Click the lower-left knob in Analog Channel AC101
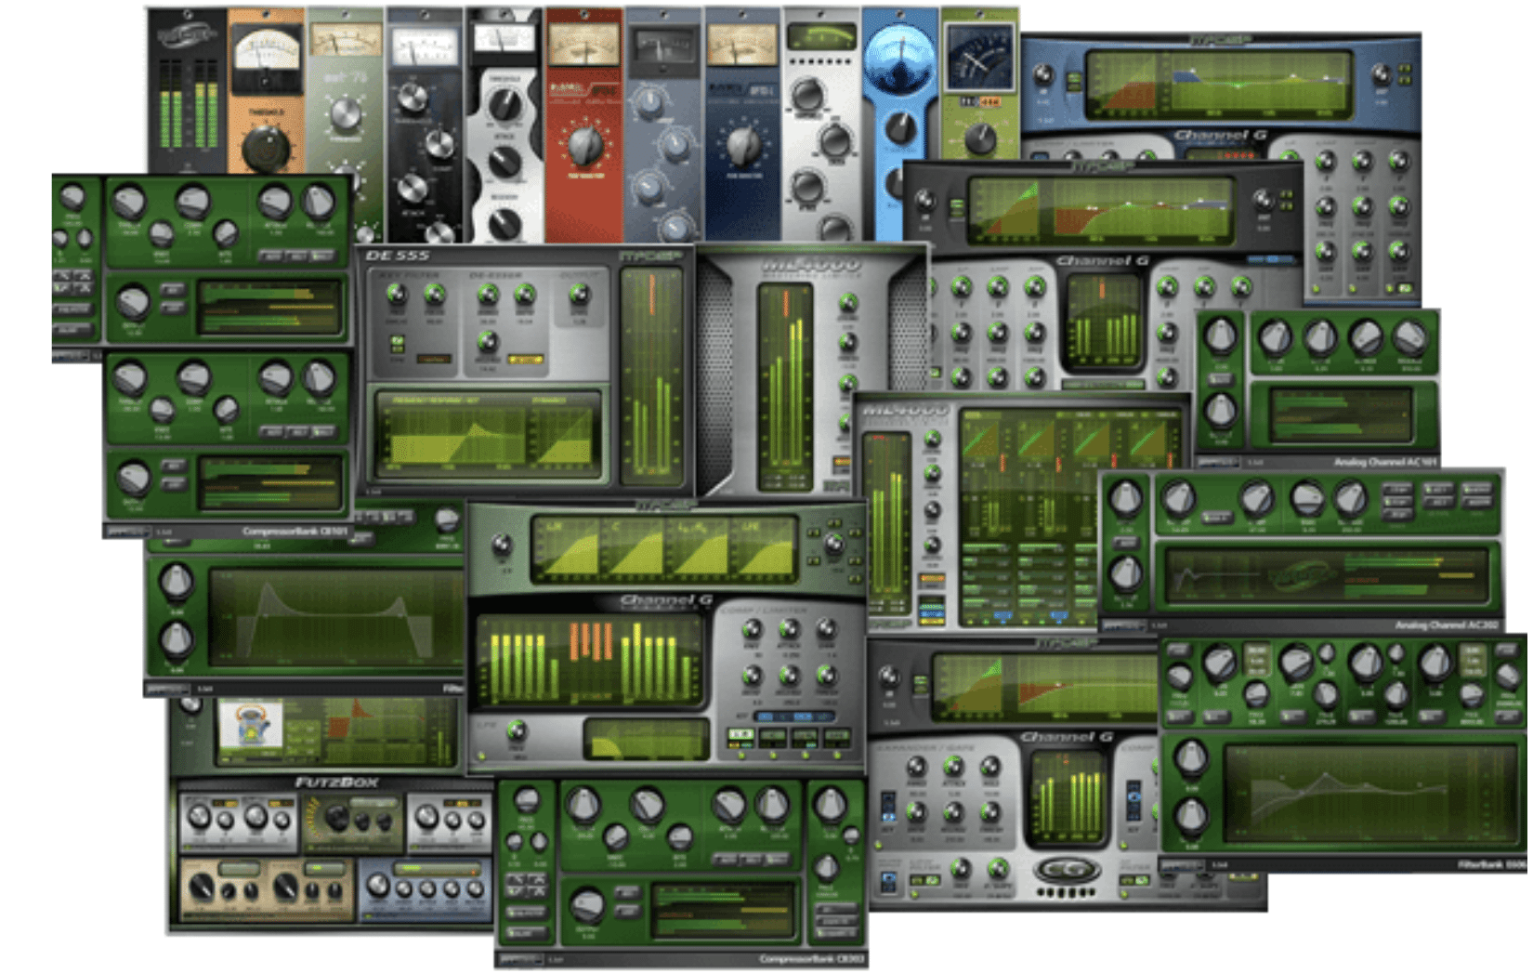Image resolution: width=1533 pixels, height=973 pixels. [x=1220, y=408]
